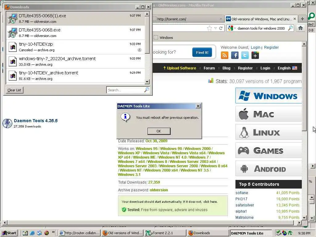This screenshot has width=316, height=237.
Task: Select tiny-10-NTDEV_archive.torrent download entry
Action: click(x=75, y=76)
